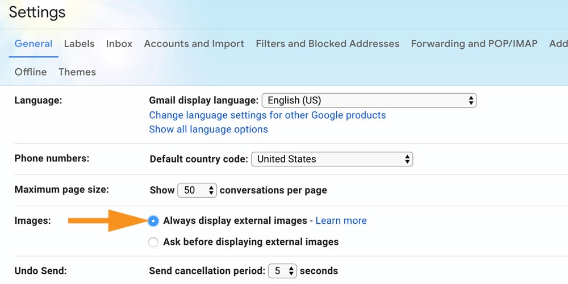Click the Undo Send setting label

40,271
